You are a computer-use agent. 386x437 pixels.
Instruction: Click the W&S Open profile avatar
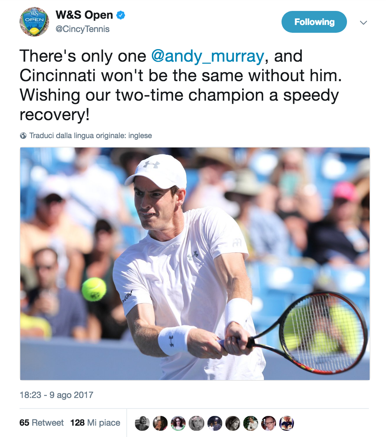pos(34,22)
